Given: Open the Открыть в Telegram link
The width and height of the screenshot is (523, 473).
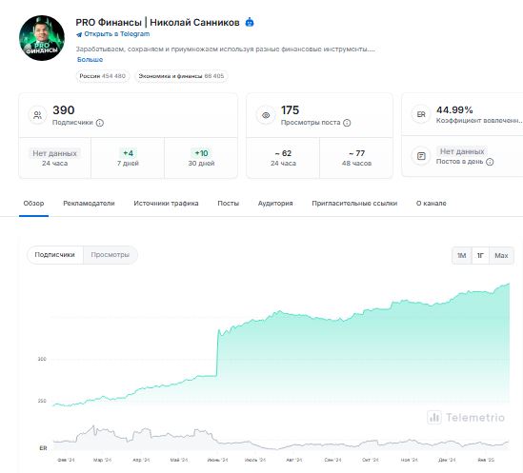Looking at the screenshot, I should [117, 34].
